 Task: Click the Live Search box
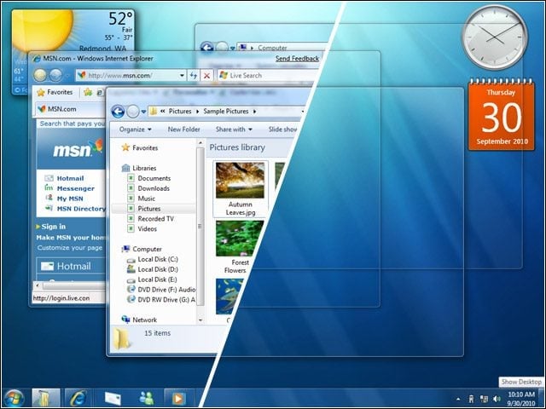(x=268, y=76)
